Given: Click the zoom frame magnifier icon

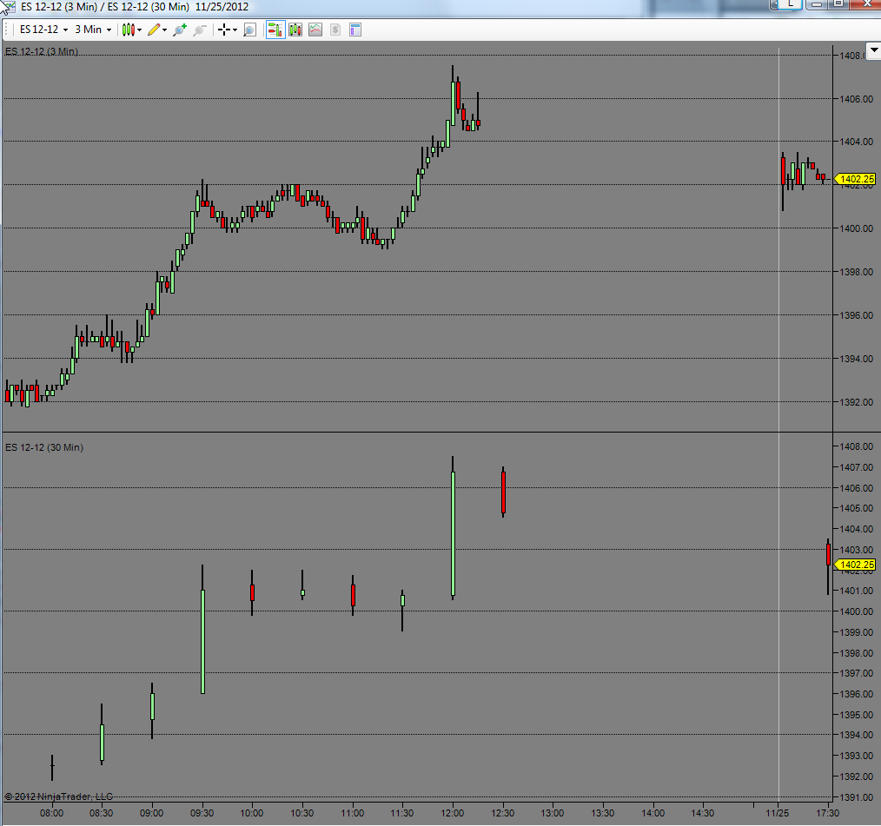Looking at the screenshot, I should pos(249,30).
